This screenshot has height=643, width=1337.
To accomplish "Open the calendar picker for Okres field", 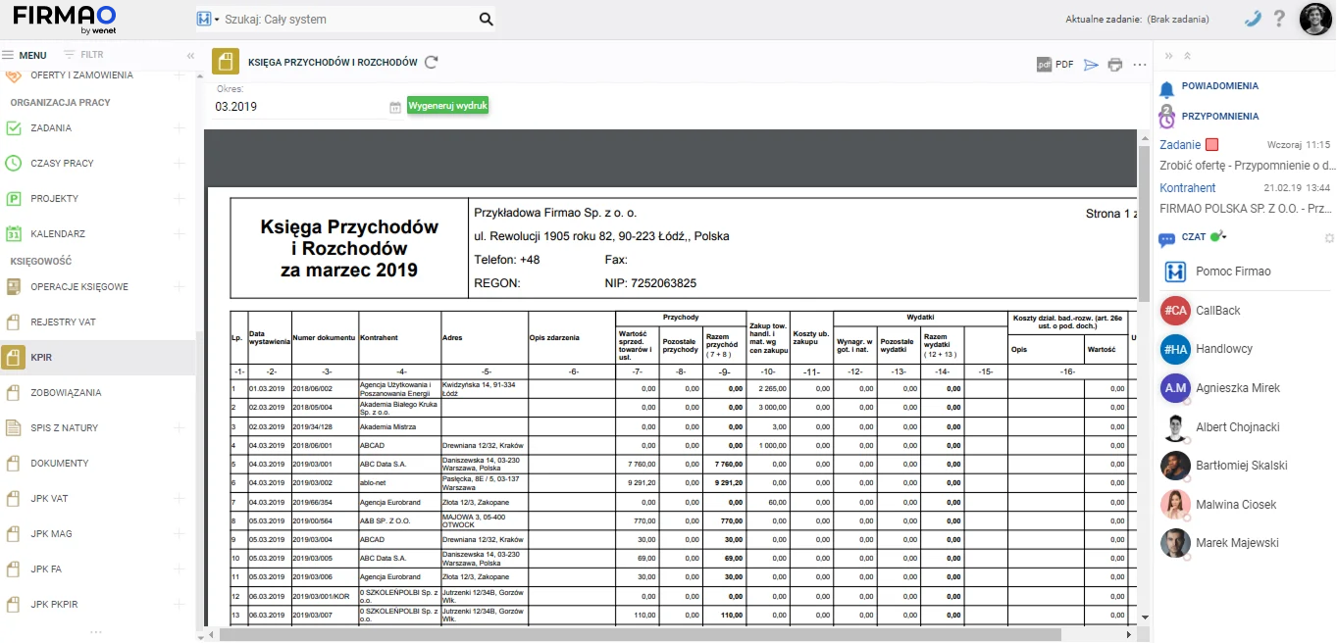I will point(395,107).
